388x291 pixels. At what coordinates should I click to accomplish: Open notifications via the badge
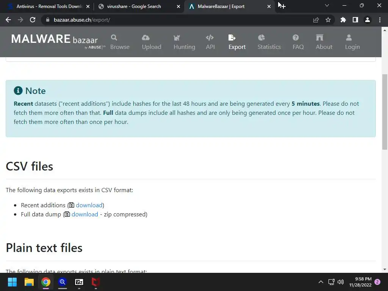point(377,282)
